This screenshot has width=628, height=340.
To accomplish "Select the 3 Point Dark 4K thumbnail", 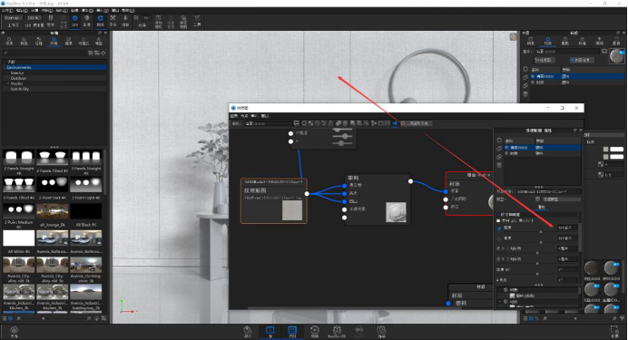I will click(53, 184).
